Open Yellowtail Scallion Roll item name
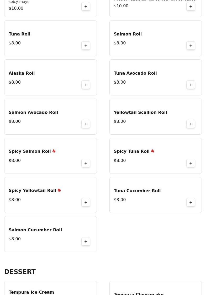The height and width of the screenshot is (295, 206). pyautogui.click(x=140, y=113)
